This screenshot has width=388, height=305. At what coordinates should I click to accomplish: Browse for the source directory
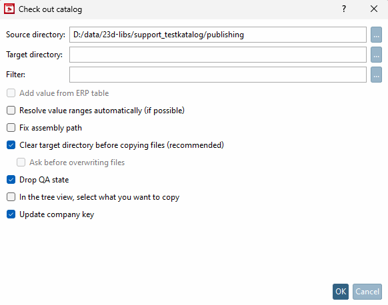[376, 35]
